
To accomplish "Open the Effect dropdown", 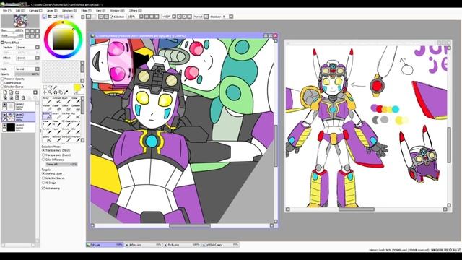I will [38, 58].
